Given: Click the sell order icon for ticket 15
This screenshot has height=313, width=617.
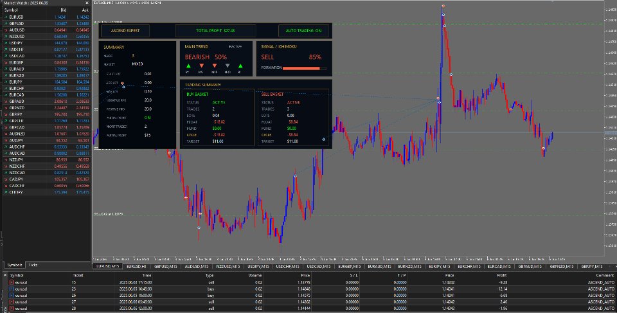Looking at the screenshot, I should pyautogui.click(x=12, y=283).
